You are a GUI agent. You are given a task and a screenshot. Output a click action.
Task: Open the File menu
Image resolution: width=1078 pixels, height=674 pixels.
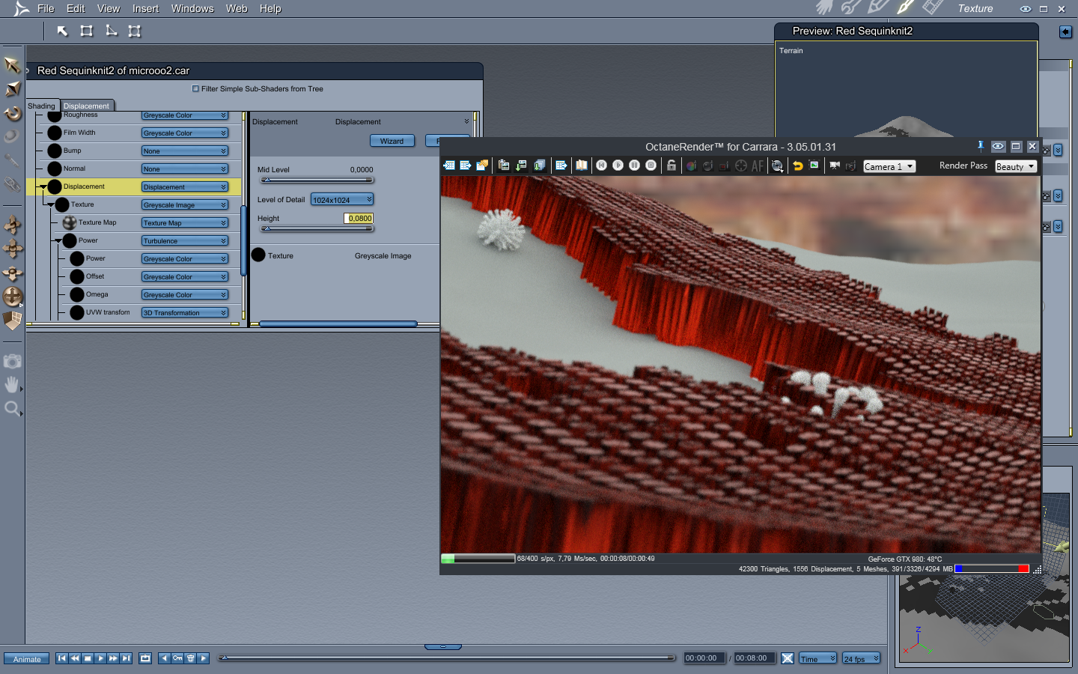(46, 8)
